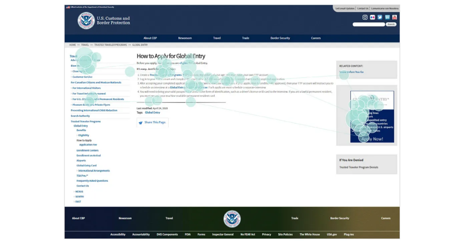Open Site Policies in the footer
This screenshot has height=243, width=467.
coord(285,234)
